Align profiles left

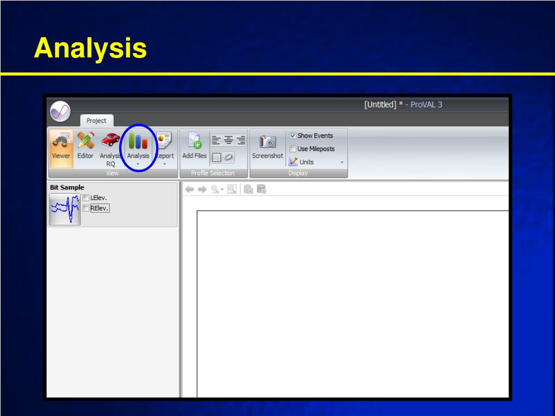coord(216,140)
